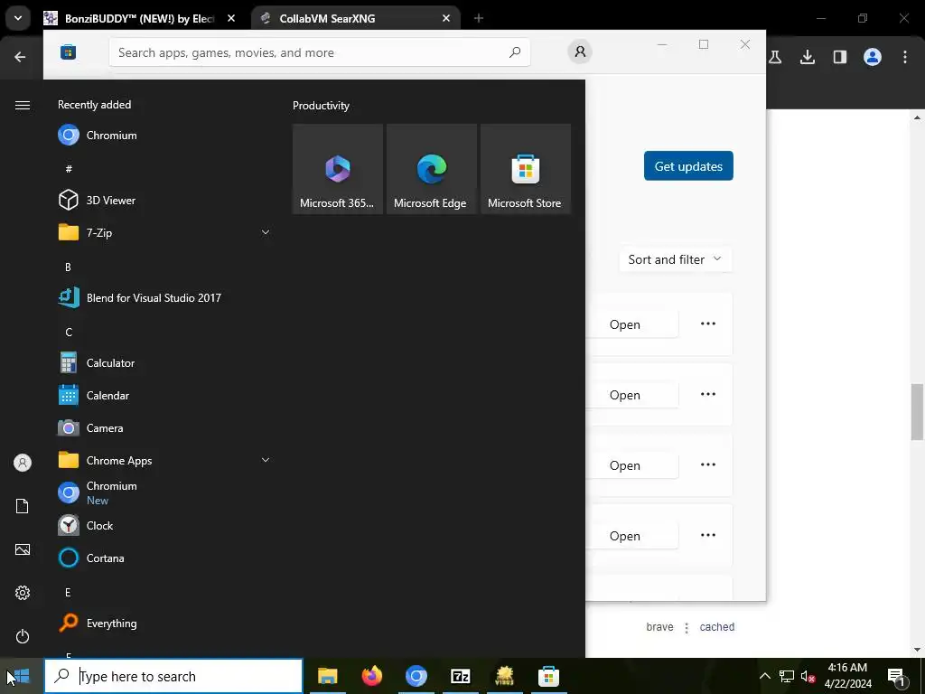Click the Microsoft Store home logo
The width and height of the screenshot is (925, 694).
69,52
